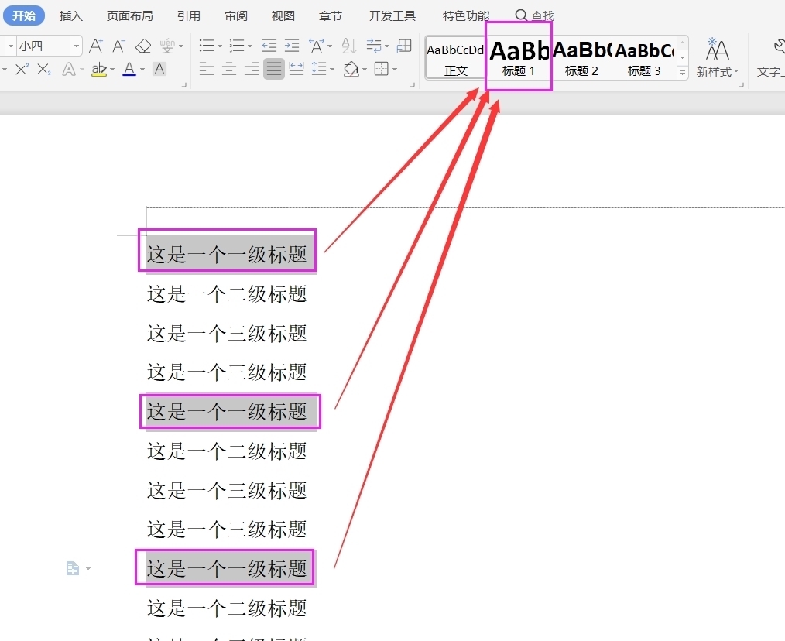Click the clear formatting eraser icon

(142, 46)
